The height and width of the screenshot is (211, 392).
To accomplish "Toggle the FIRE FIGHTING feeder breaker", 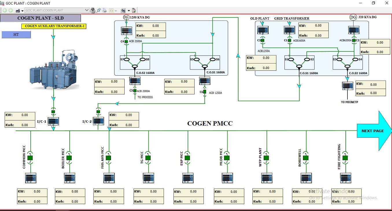I will [x=345, y=157].
